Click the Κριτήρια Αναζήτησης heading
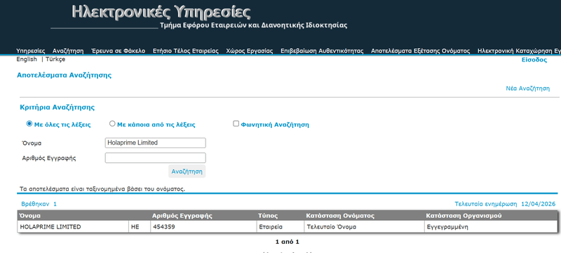Screen dimensions: 561x253 58,107
